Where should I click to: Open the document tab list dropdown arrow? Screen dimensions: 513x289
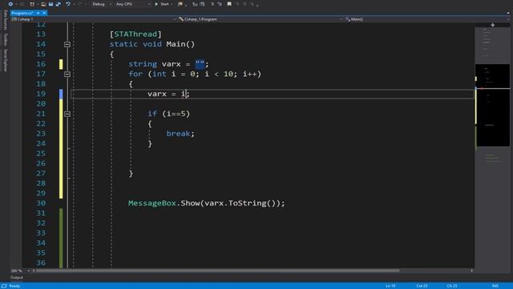[x=508, y=13]
